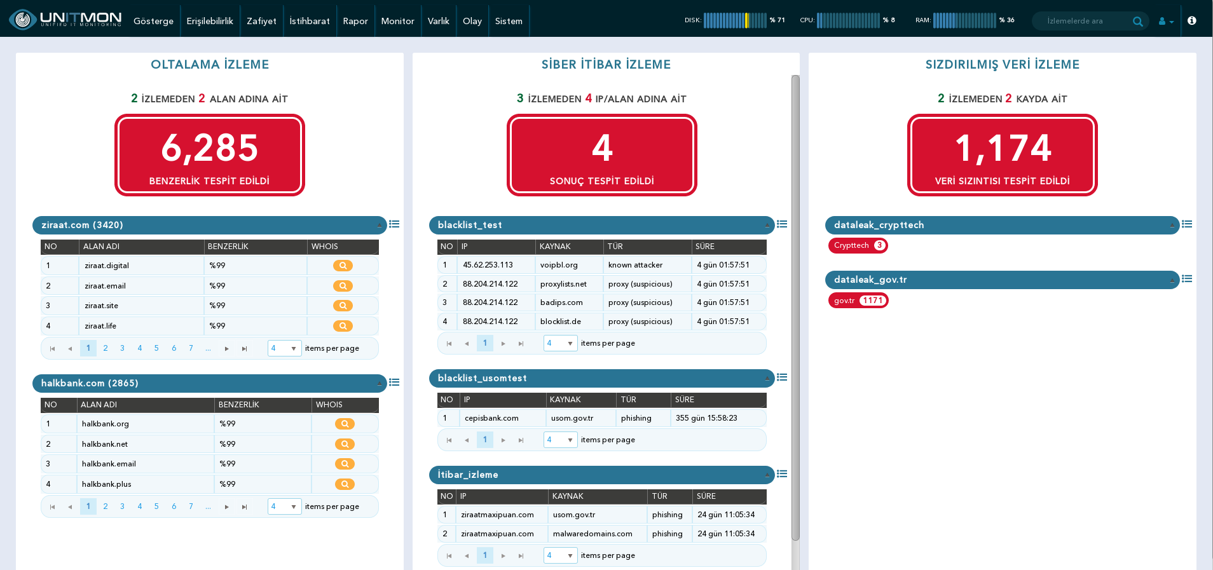Open WHOIS lookup for ziraat.life

[343, 326]
